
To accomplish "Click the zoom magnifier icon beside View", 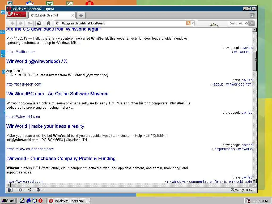I will (232, 190).
